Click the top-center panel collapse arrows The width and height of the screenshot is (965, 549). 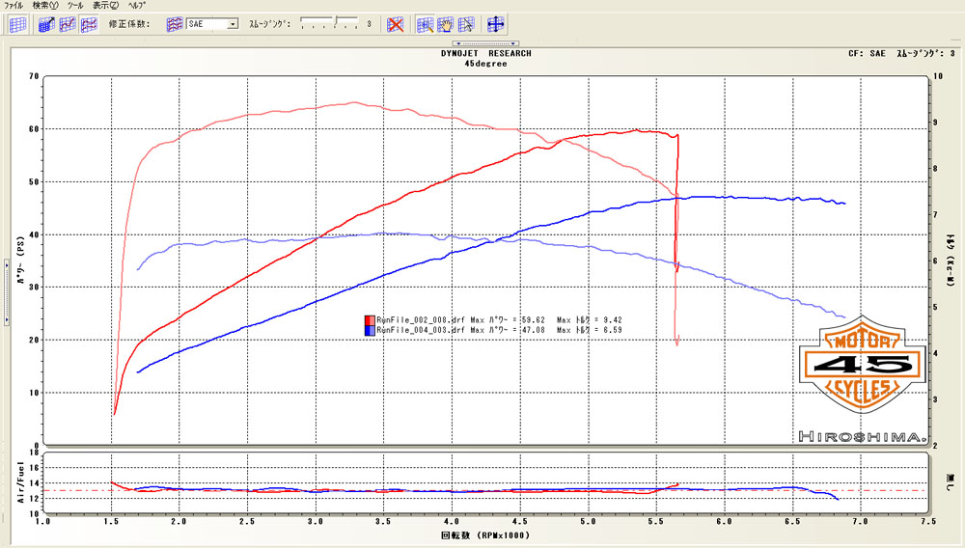point(485,43)
